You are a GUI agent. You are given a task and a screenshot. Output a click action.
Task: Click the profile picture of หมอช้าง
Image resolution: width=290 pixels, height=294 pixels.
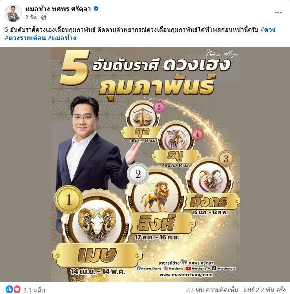(x=13, y=13)
